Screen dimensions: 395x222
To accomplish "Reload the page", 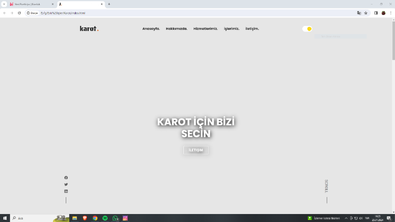I will point(19,13).
